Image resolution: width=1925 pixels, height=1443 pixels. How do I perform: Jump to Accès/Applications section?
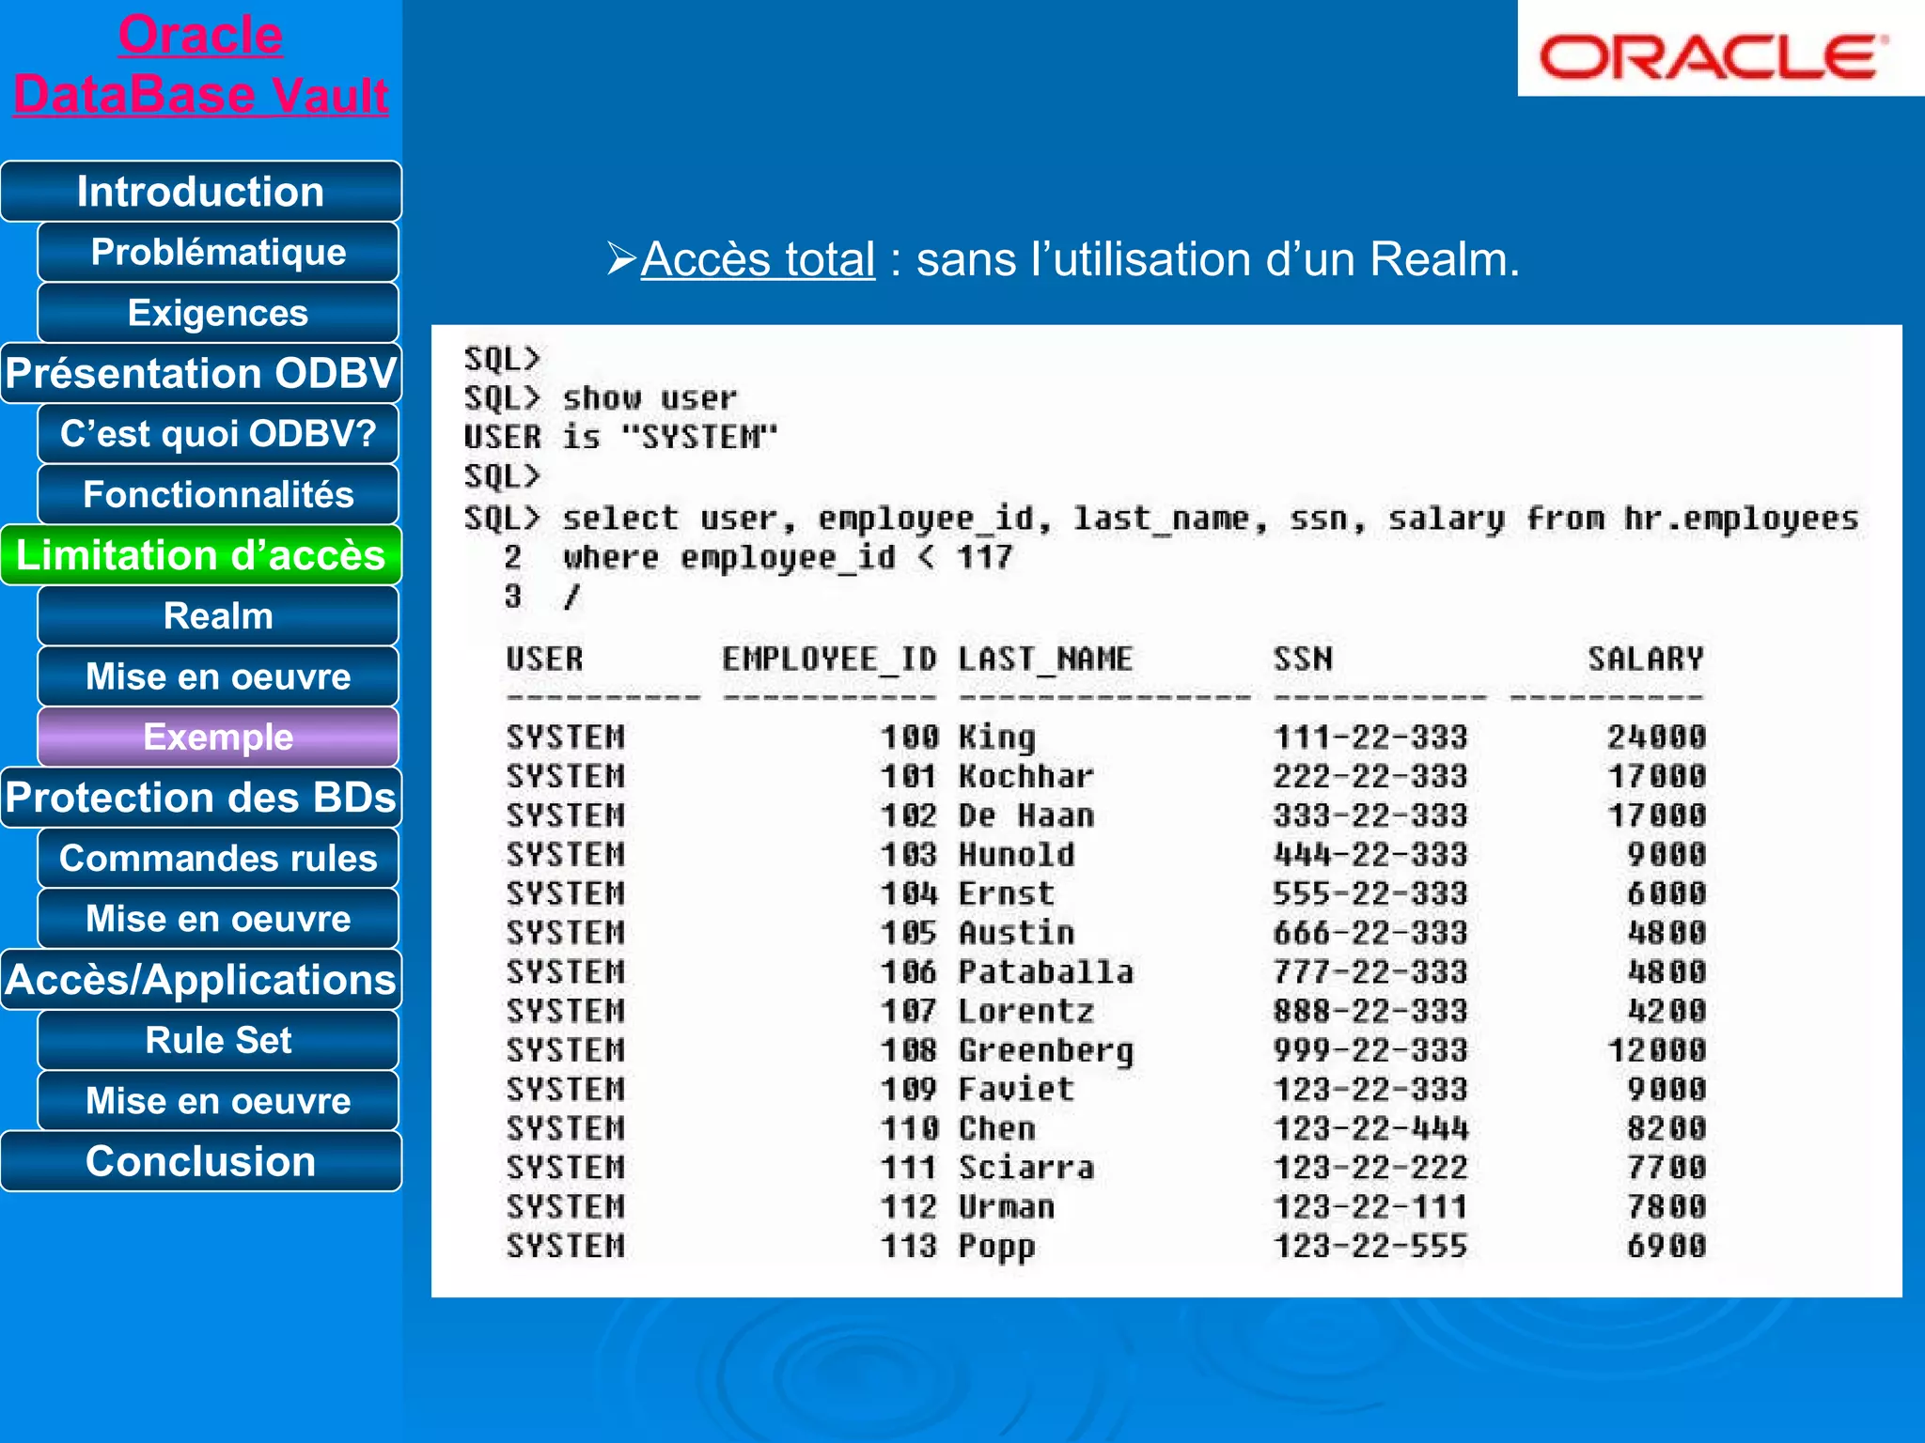coord(201,979)
